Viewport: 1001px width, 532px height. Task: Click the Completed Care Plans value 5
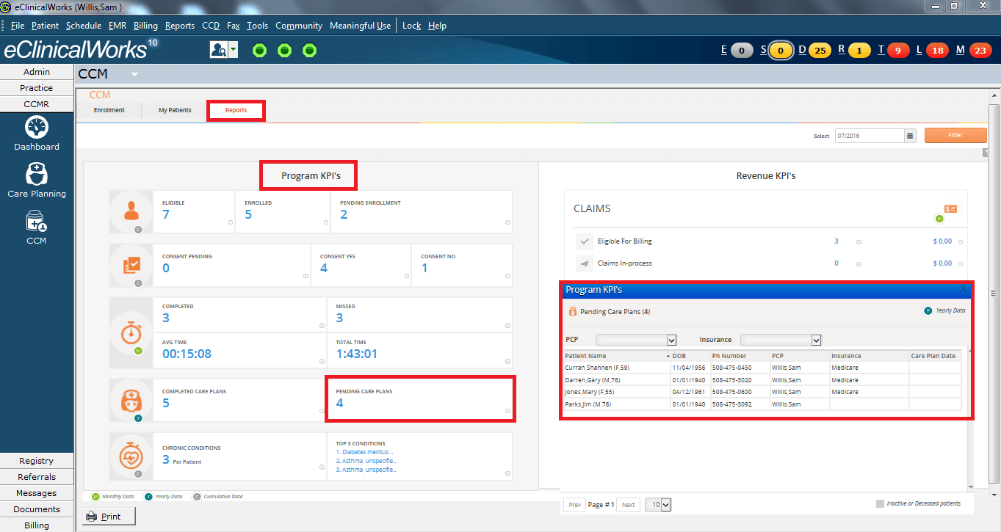166,403
